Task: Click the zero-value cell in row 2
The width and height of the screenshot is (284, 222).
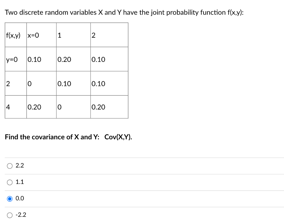Action: click(x=41, y=83)
